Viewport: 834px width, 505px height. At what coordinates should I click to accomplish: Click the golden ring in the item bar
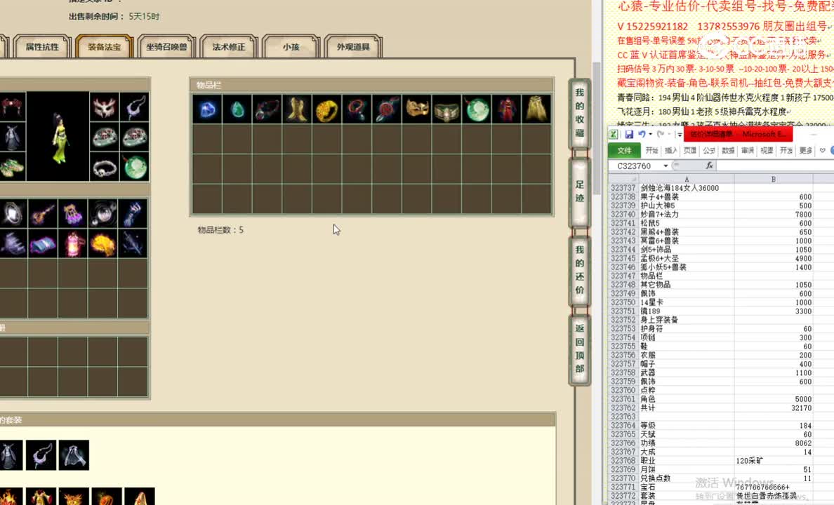coord(326,111)
